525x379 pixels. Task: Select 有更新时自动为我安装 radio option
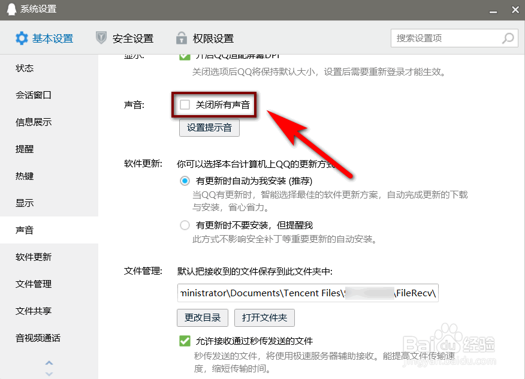coord(185,181)
